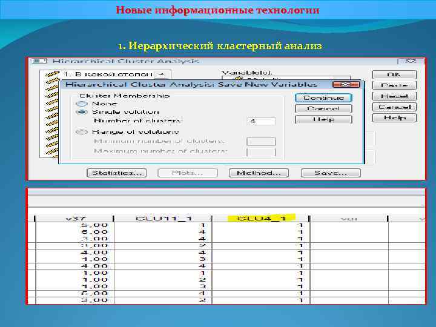Click Paste in Hierarchical Cluster Analysis window

tap(394, 85)
